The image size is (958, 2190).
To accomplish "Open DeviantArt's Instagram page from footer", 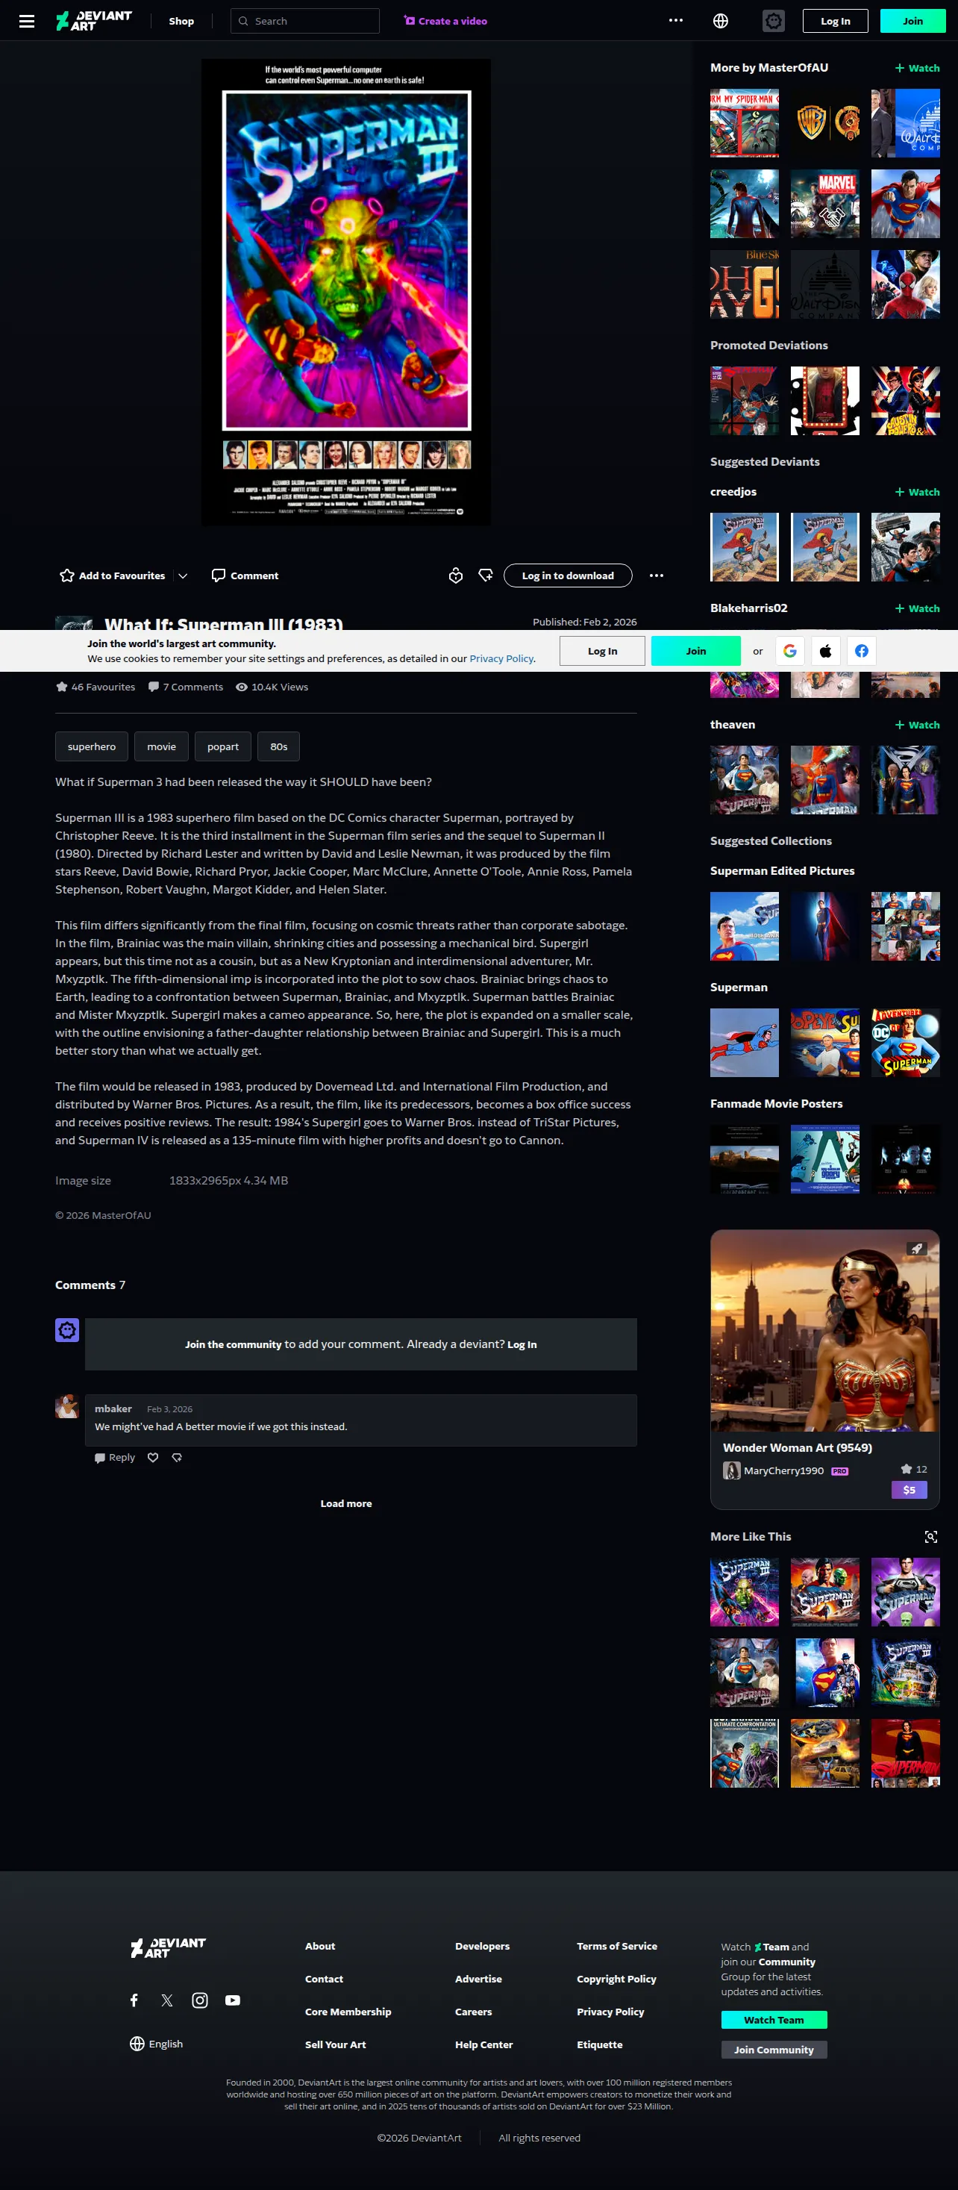I will tap(200, 2000).
